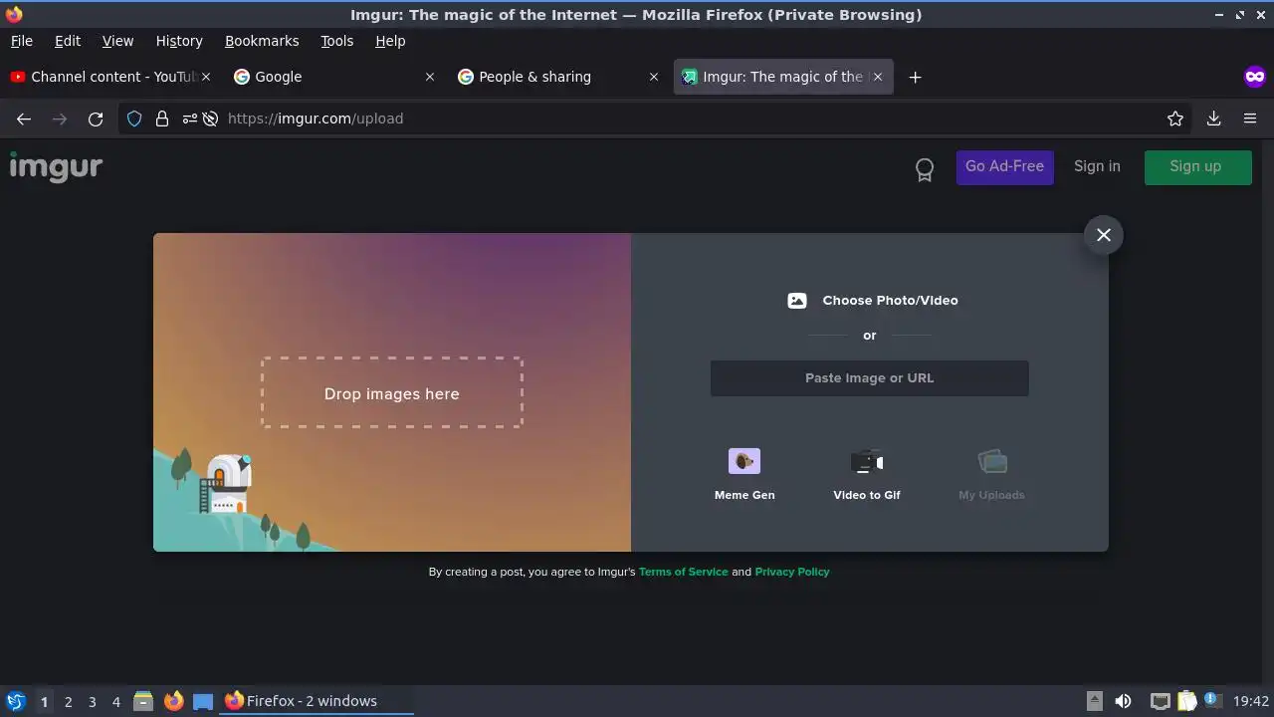This screenshot has width=1274, height=717.
Task: Launch Firefox from the taskbar launcher
Action: 173,701
